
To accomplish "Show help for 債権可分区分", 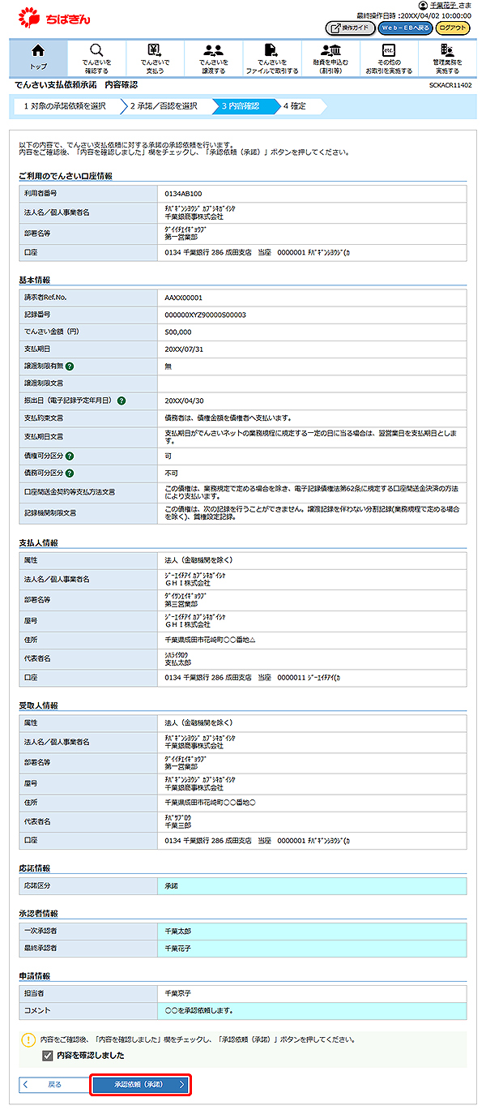I will [x=70, y=456].
